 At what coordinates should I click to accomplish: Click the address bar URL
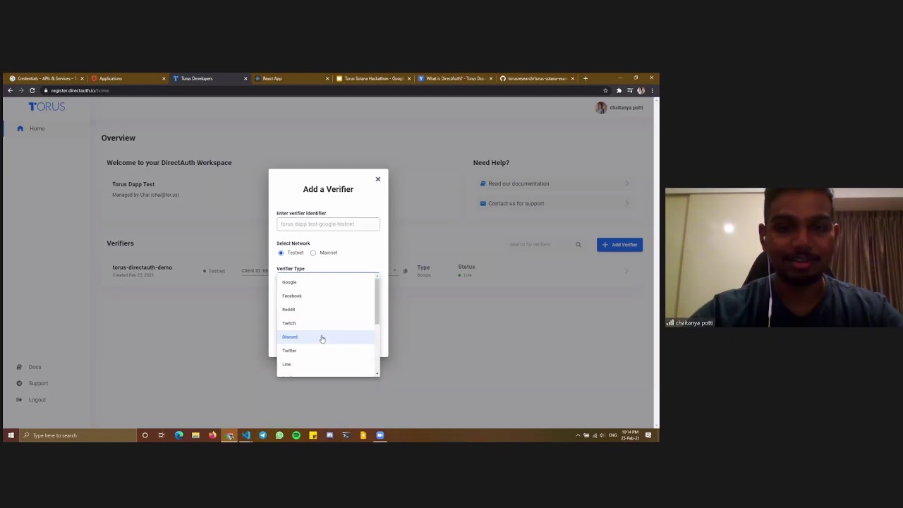coord(80,90)
